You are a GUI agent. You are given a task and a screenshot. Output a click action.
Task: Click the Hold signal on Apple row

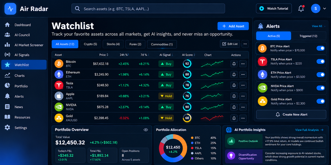point(166,96)
